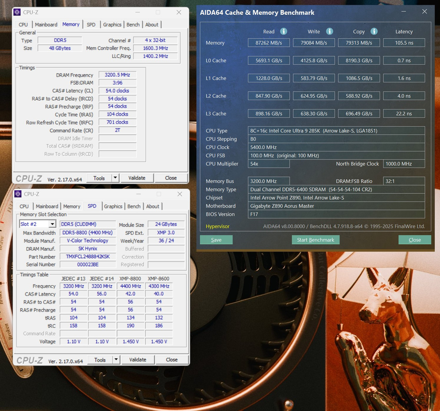Select the SPD tab in the CPU-Z Memory window
This screenshot has height=411, width=440.
[91, 24]
